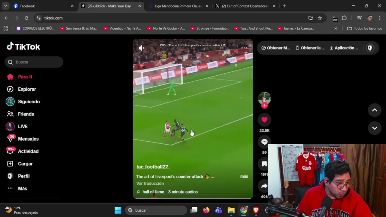Screen dimensions: 386x217
Task: Open the Chrome three-dot menu
Action: [x=380, y=18]
